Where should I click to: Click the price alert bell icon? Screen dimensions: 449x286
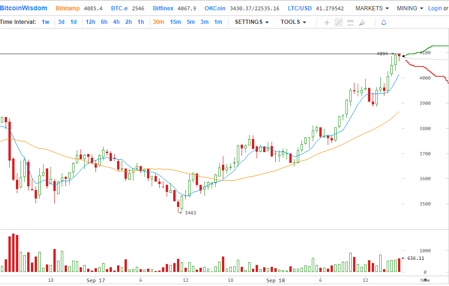[384, 22]
